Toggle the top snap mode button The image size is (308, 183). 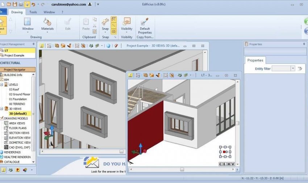(114, 19)
